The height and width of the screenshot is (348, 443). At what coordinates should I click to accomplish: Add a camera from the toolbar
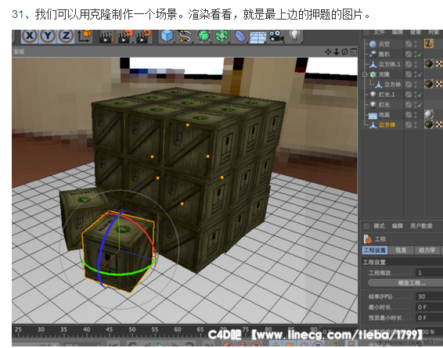[x=276, y=36]
